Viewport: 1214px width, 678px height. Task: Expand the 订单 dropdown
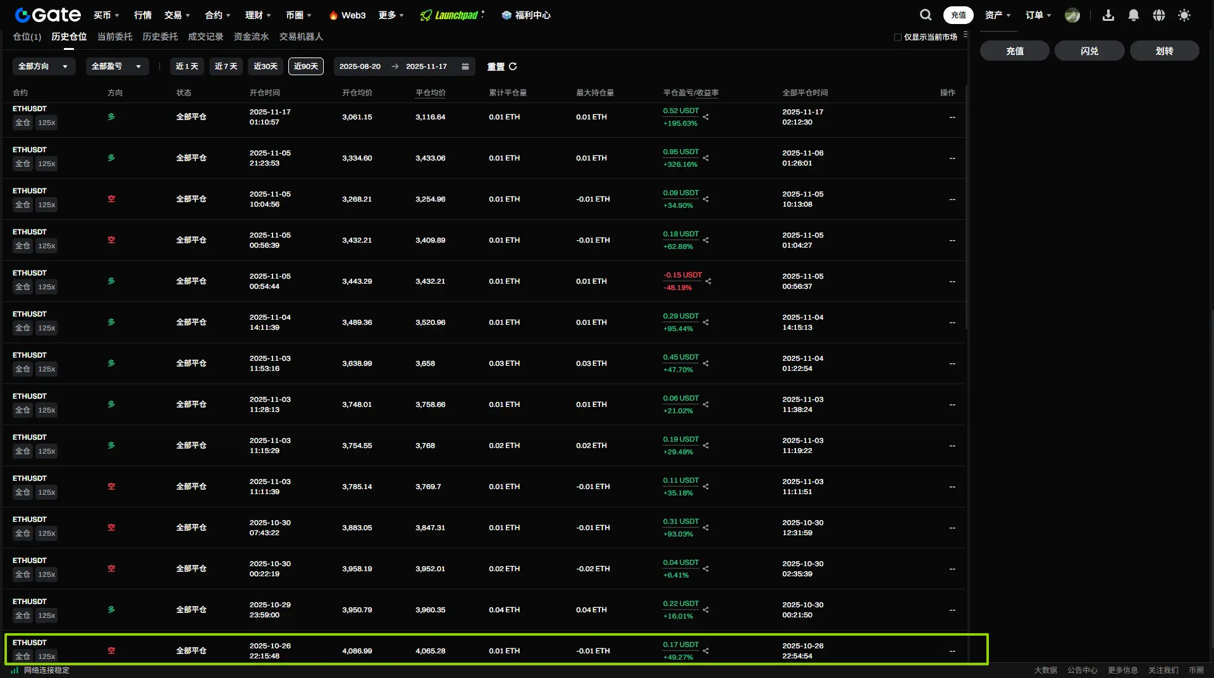(x=1038, y=15)
